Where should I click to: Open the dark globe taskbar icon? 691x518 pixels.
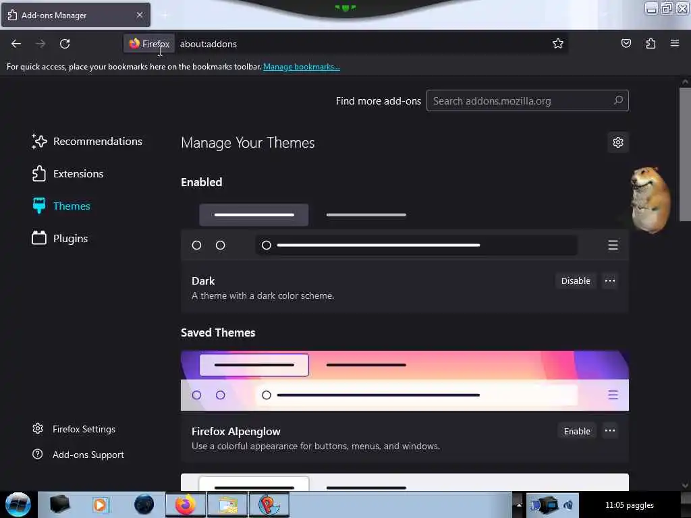[144, 505]
